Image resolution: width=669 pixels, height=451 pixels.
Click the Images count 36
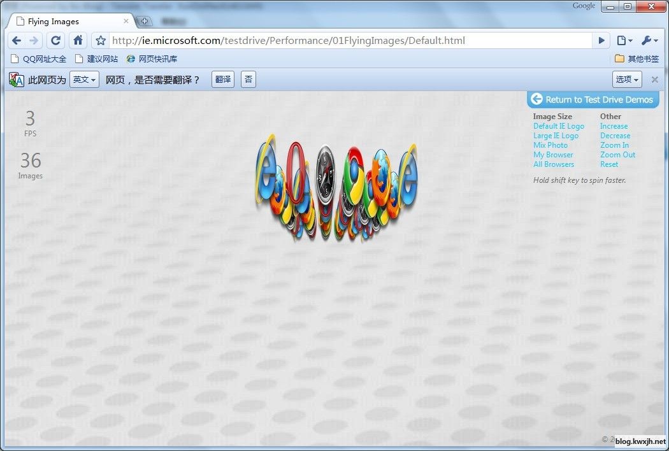[x=31, y=161]
